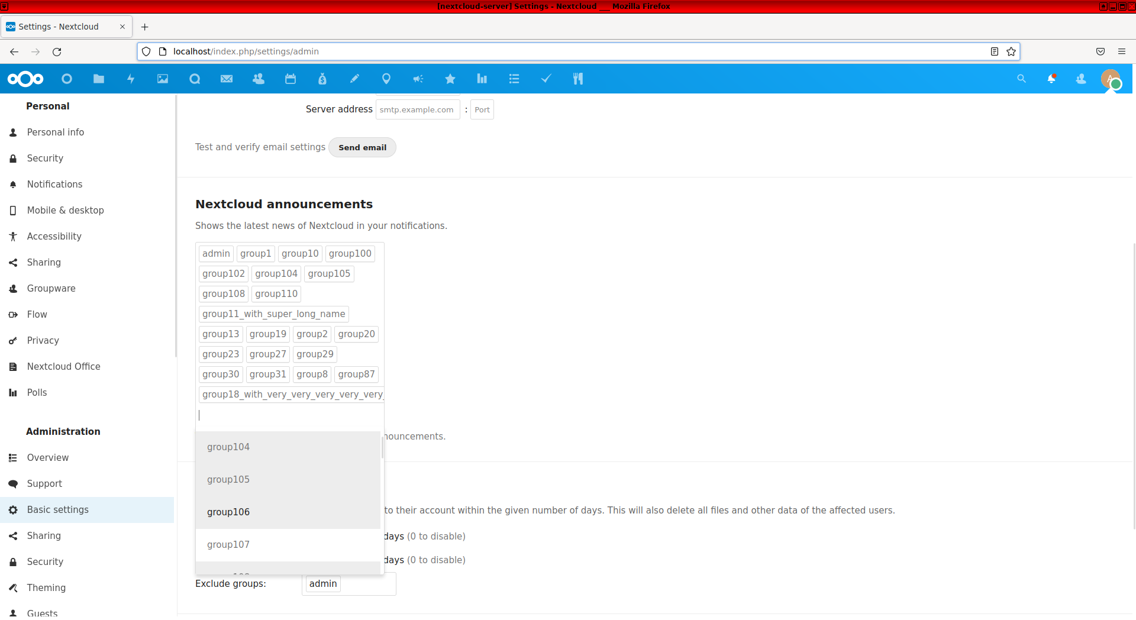
Task: Open the Maps app (location pin icon)
Action: pyautogui.click(x=386, y=79)
